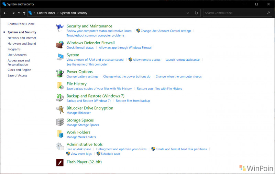Click the Security and Maintenance flag icon
Image resolution: width=275 pixels, height=174 pixels.
point(59,28)
